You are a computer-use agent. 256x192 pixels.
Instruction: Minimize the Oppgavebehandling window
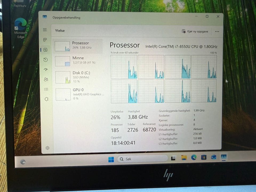(196, 16)
